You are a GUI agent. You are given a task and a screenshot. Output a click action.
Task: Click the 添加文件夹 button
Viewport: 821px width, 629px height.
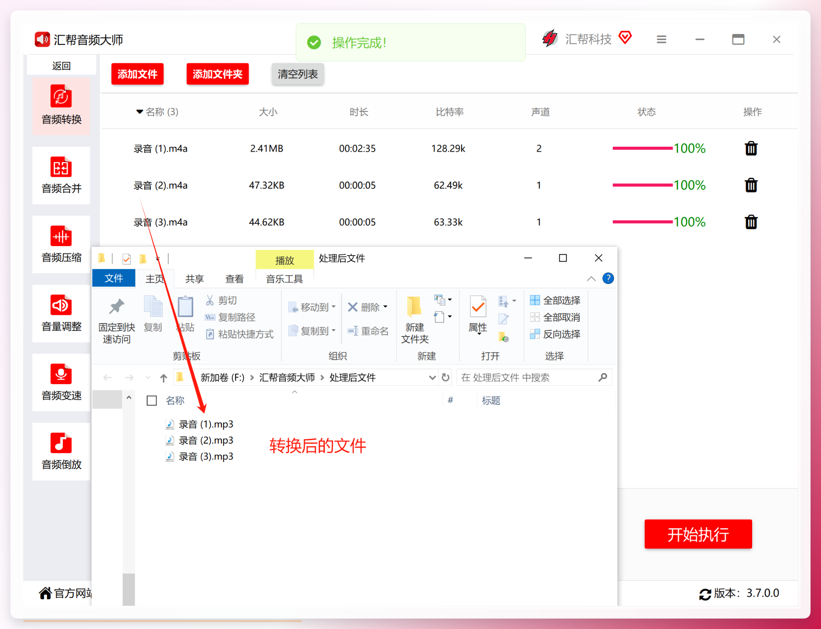(217, 74)
